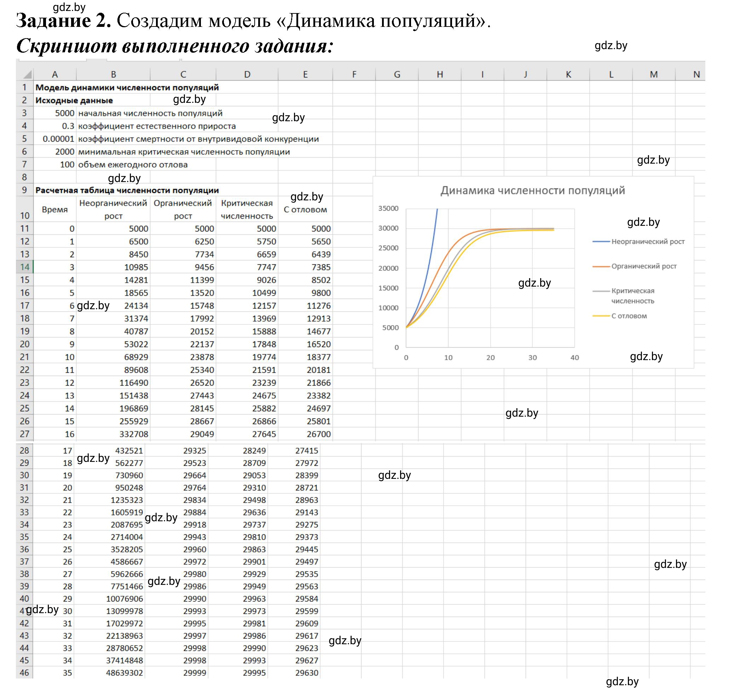Select the cell containing 0.00001
729x693 pixels.
click(55, 139)
